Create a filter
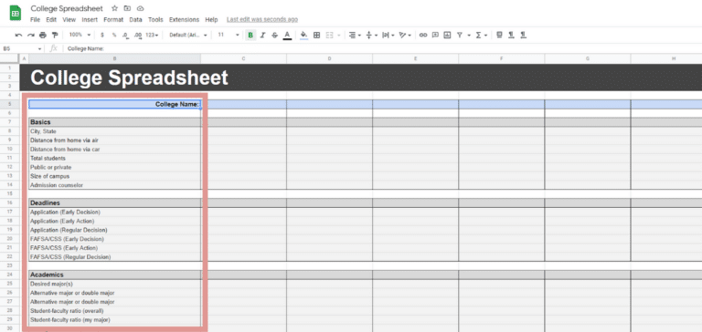The width and height of the screenshot is (702, 332). tap(460, 35)
